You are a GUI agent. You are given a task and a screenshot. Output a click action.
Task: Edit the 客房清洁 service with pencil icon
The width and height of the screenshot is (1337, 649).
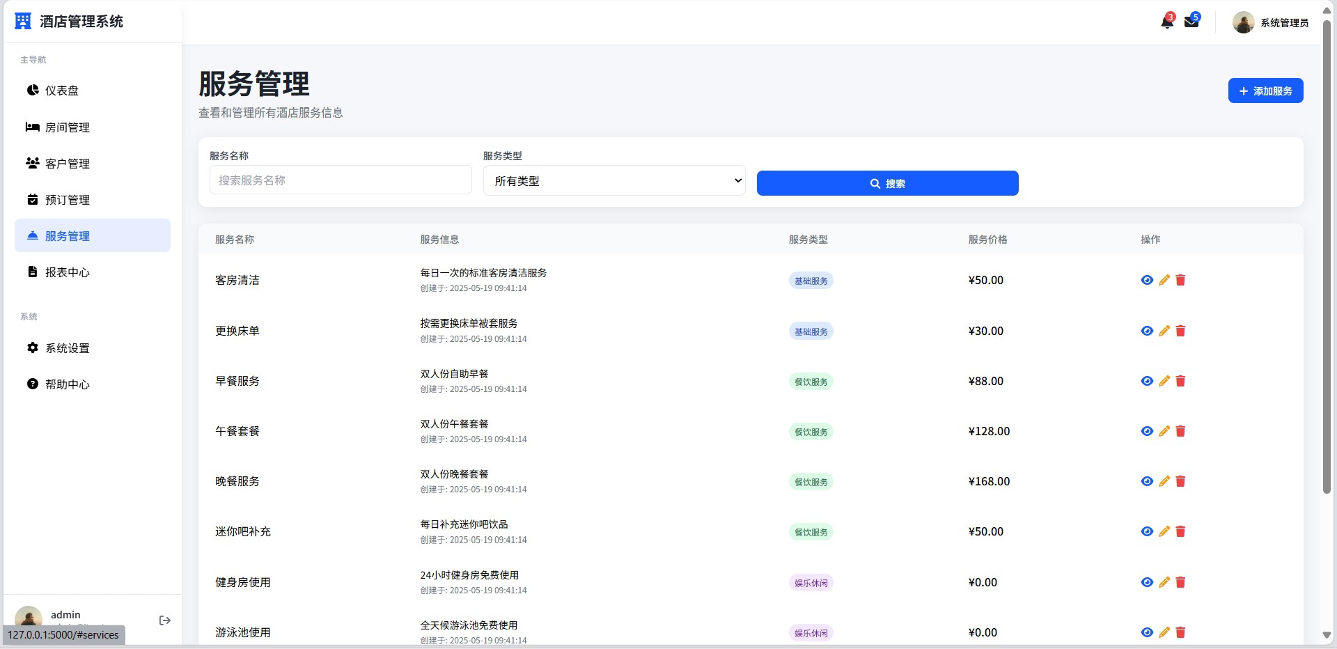point(1164,280)
